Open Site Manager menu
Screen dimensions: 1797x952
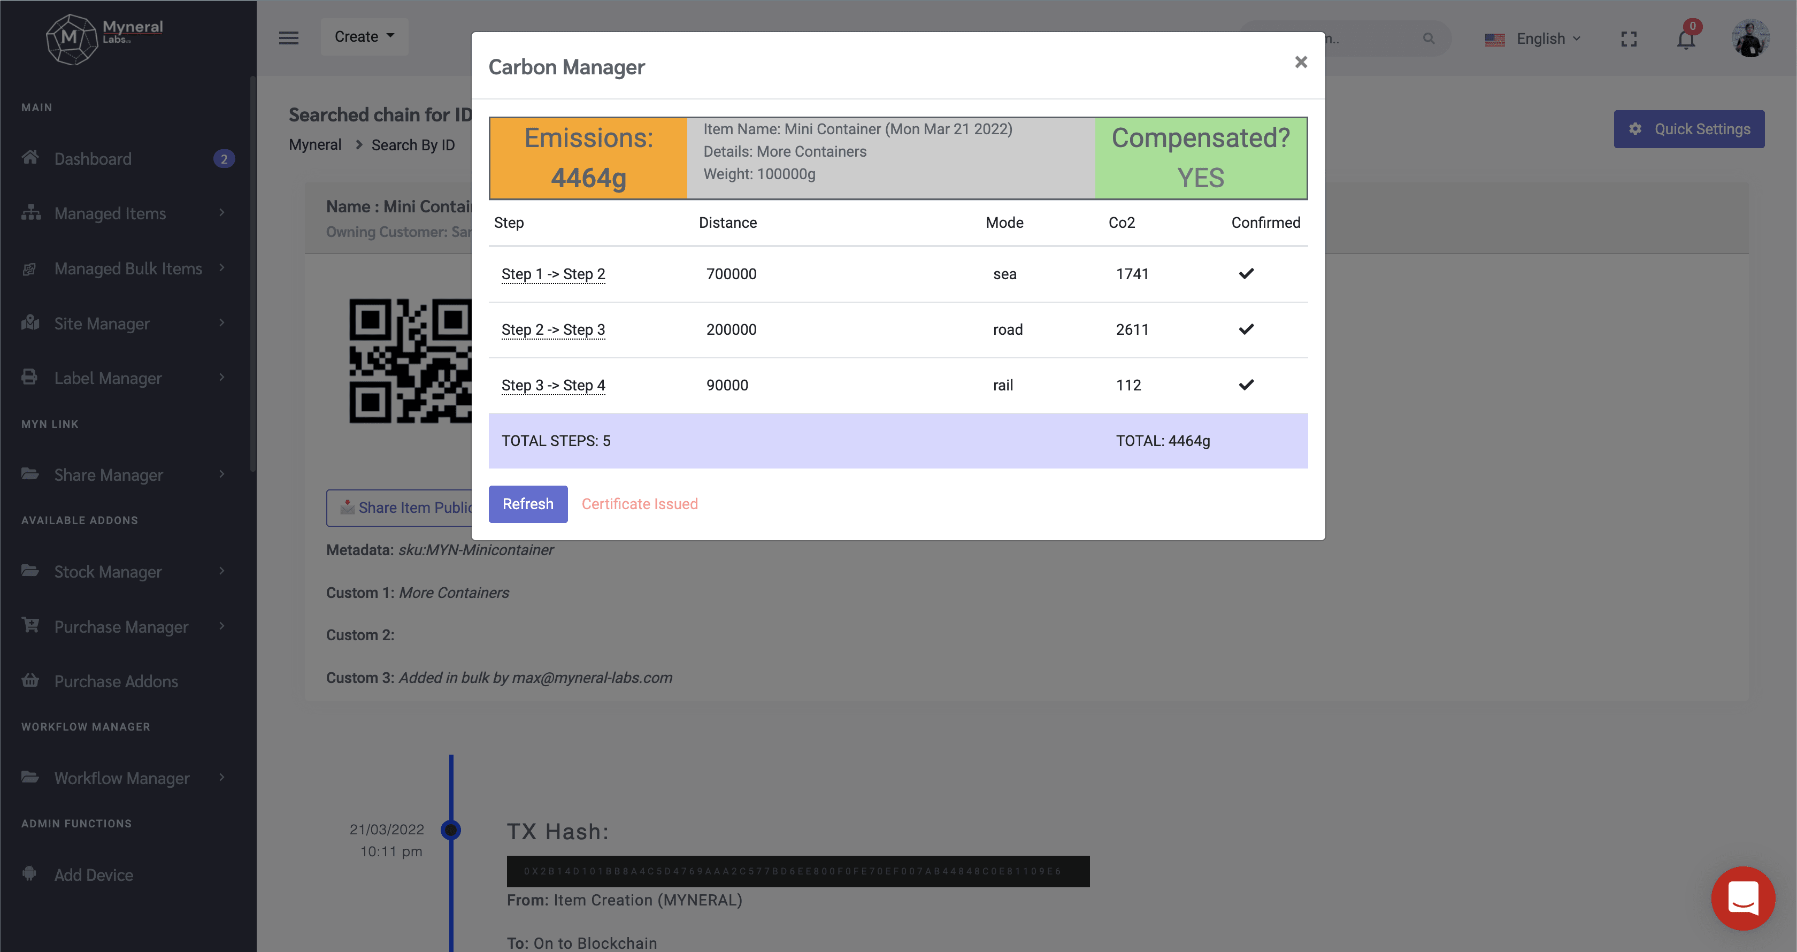coord(102,324)
